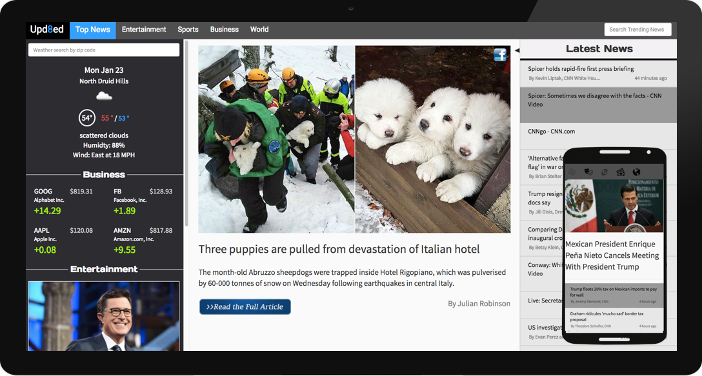Screen dimensions: 702x376
Task: Click the Read the Full Article button
Action: pyautogui.click(x=245, y=306)
